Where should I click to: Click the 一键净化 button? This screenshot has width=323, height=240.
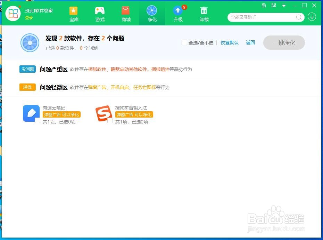point(284,43)
